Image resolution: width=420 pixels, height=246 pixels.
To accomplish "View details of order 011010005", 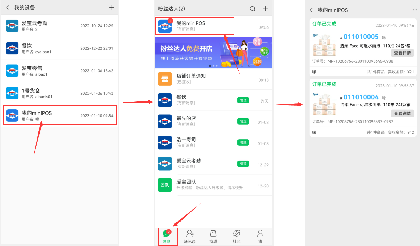I will point(402,53).
